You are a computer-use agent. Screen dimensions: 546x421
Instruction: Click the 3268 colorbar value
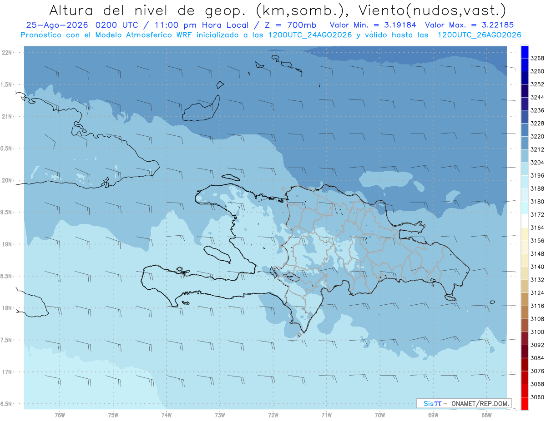(537, 58)
